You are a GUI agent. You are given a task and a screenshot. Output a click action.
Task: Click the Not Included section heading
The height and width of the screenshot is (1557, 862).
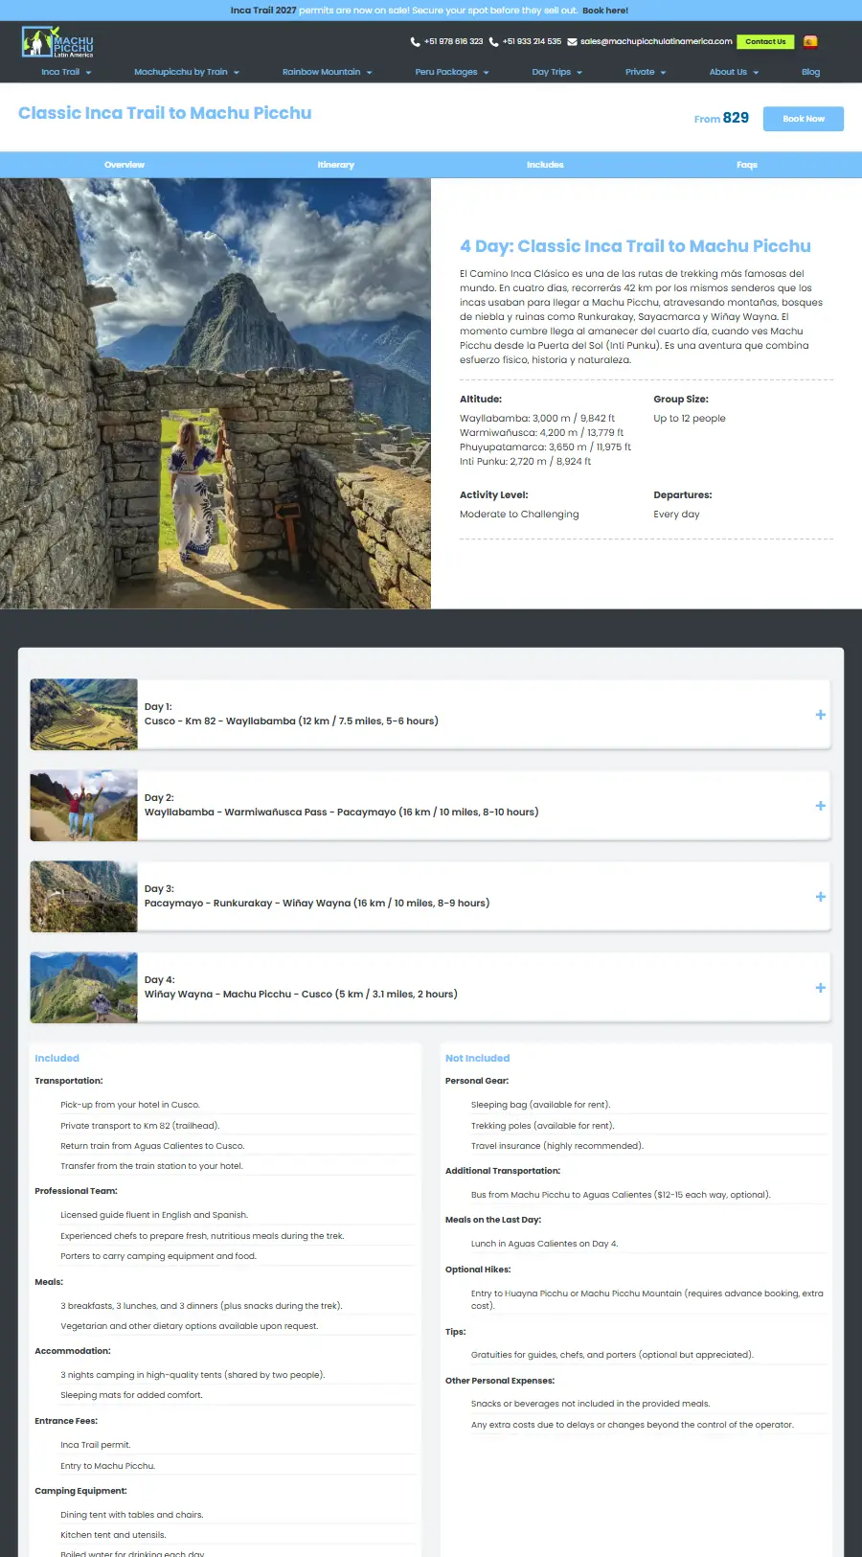477,1059
